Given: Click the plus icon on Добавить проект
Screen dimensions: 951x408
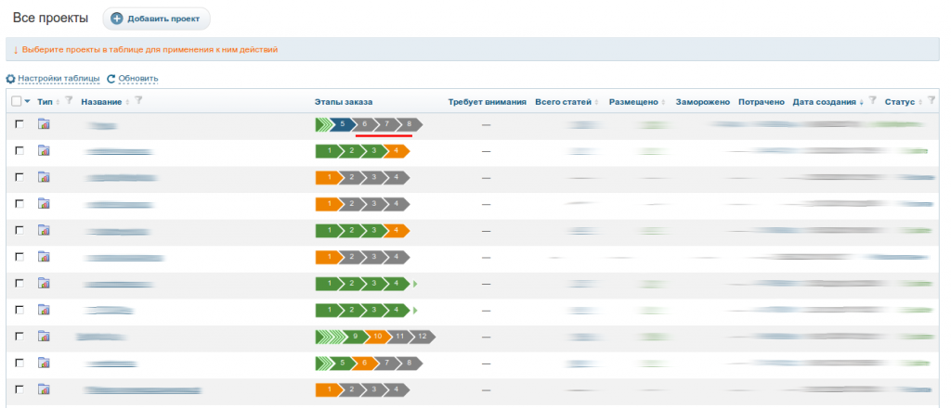Looking at the screenshot, I should point(118,19).
